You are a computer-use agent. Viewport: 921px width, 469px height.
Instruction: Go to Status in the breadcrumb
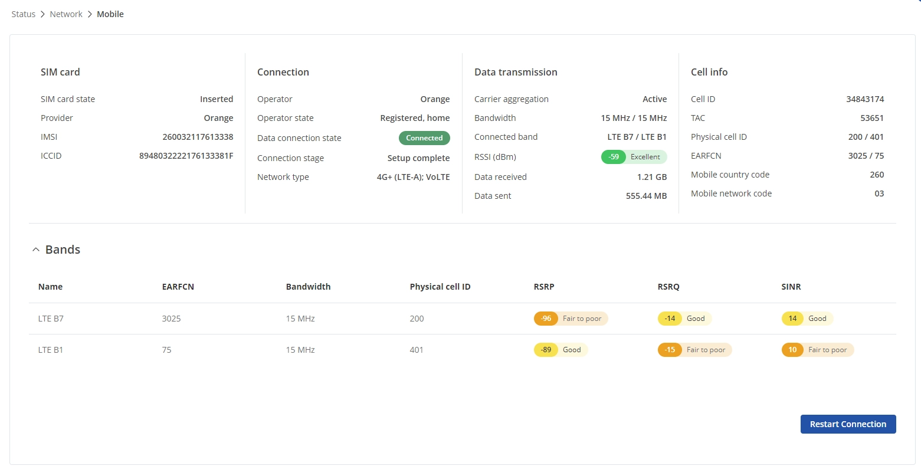click(x=24, y=14)
